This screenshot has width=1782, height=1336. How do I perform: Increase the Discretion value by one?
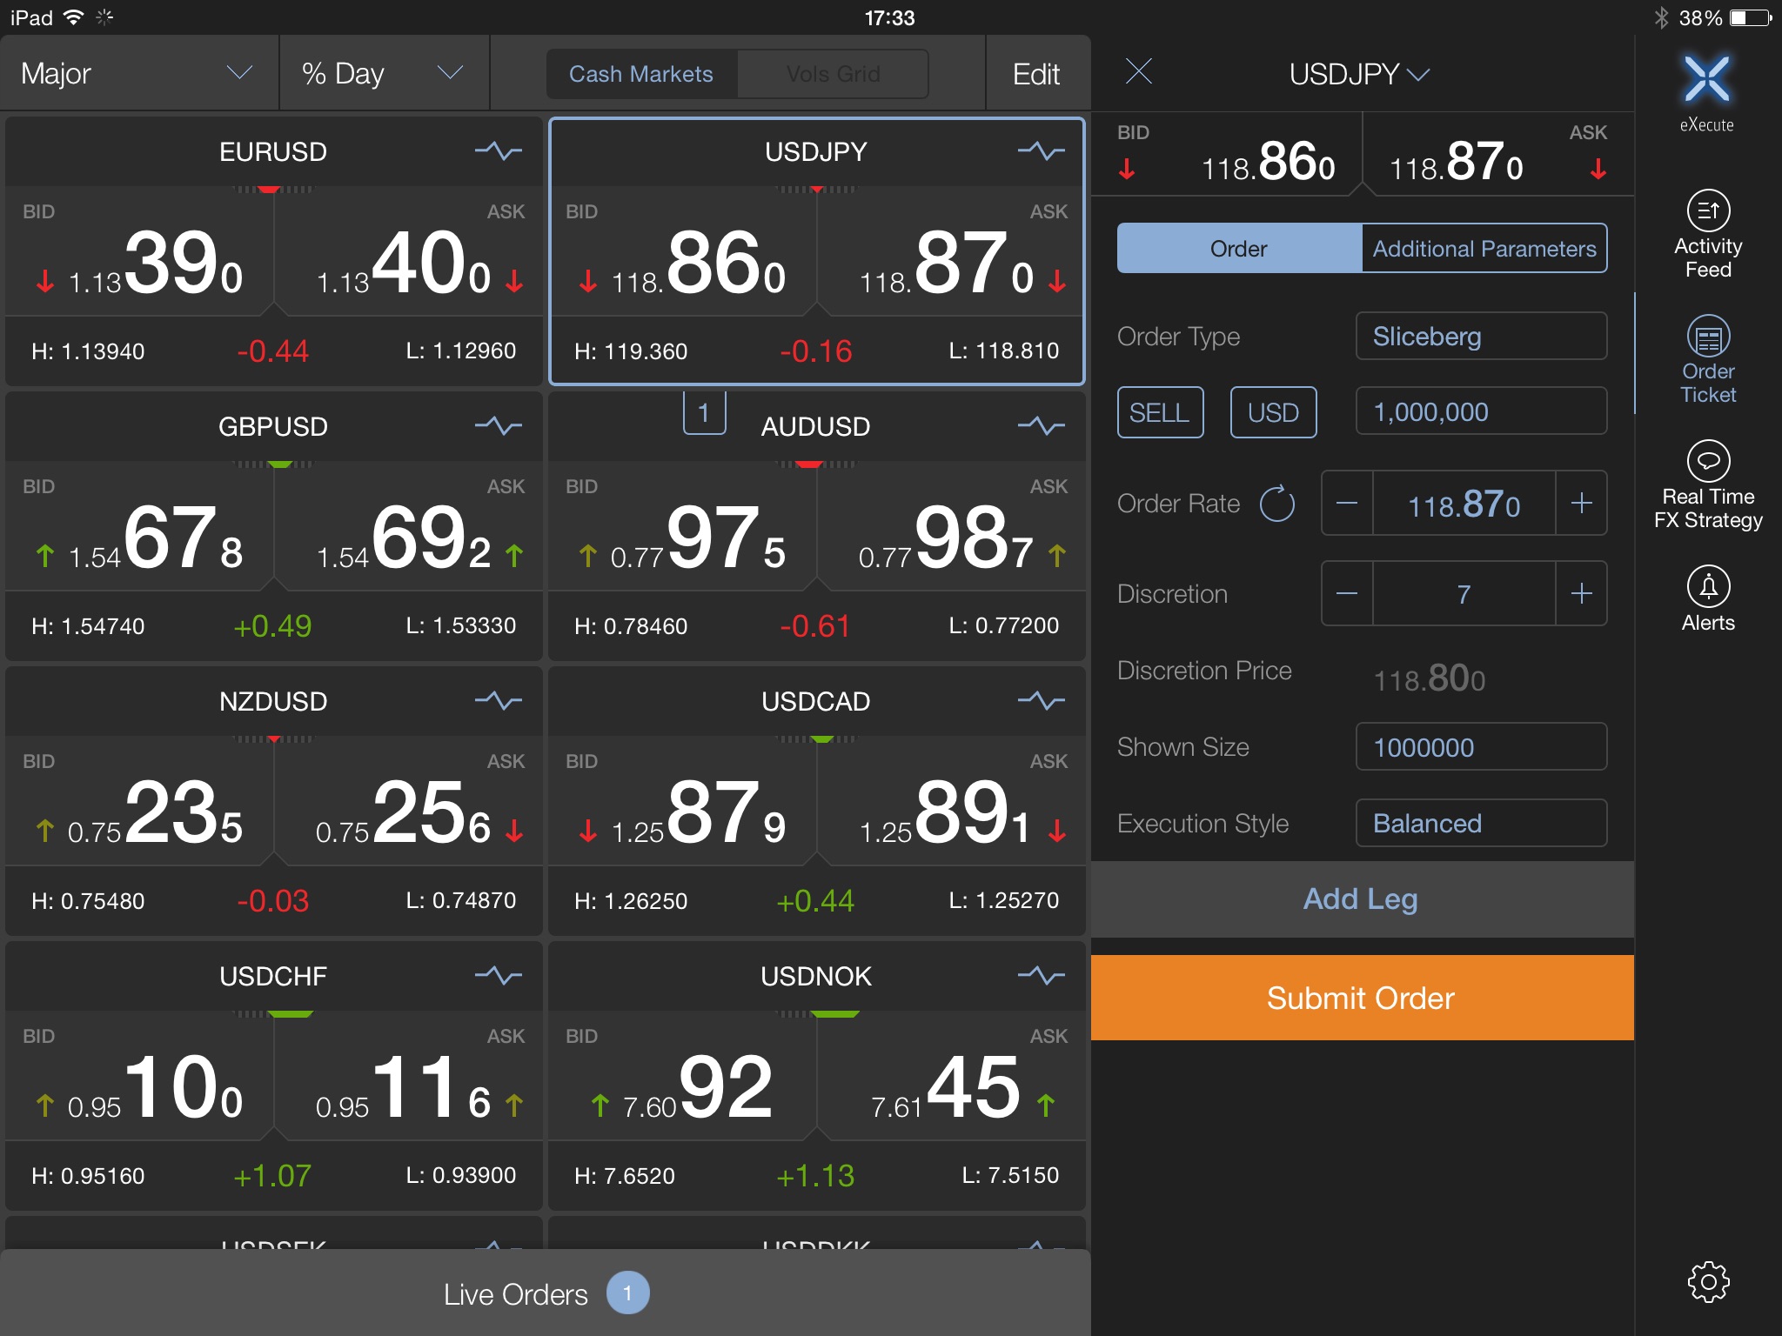point(1581,594)
